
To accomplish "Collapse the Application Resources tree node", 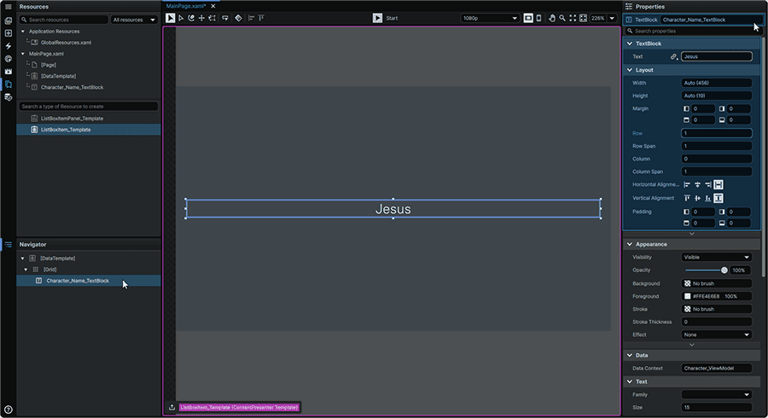I will [x=22, y=32].
